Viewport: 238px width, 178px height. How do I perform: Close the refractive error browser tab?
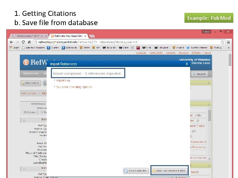coord(46,36)
